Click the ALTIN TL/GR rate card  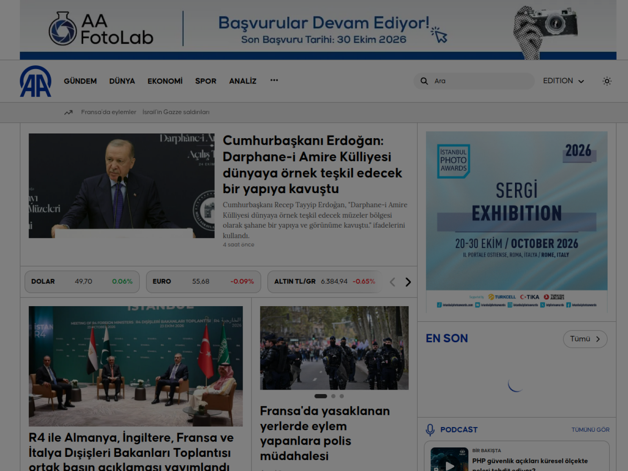coord(325,282)
